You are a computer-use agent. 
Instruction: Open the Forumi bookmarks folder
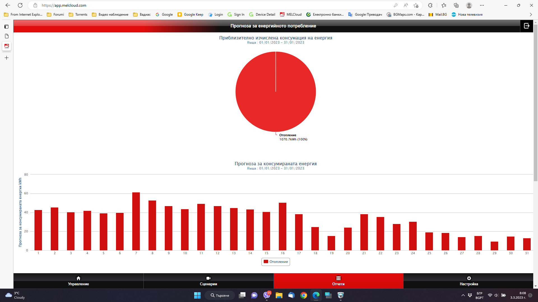[x=55, y=15]
